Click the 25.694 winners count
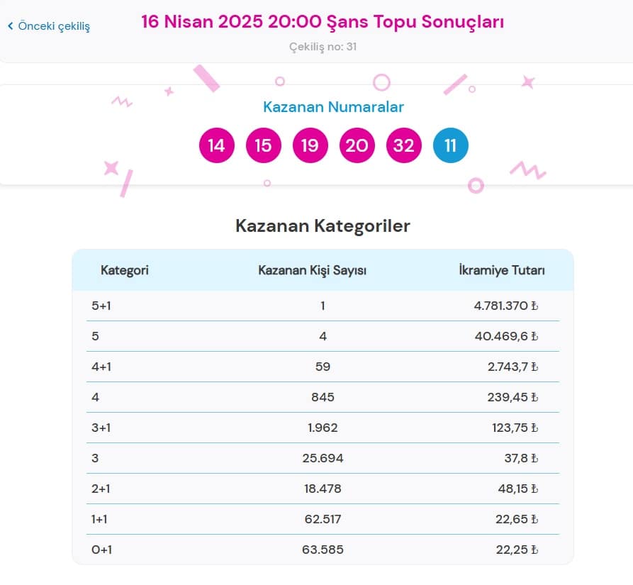This screenshot has height=585, width=633. [323, 459]
